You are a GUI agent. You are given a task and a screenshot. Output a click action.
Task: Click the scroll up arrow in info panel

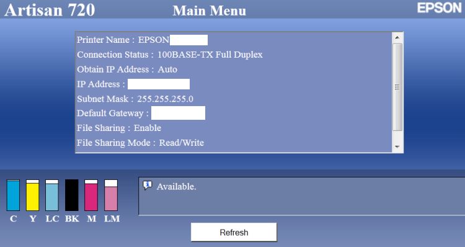coord(397,38)
